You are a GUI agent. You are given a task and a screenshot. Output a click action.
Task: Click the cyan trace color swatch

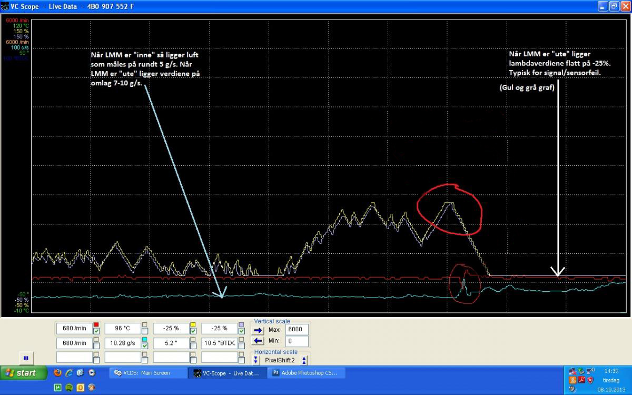point(145,339)
